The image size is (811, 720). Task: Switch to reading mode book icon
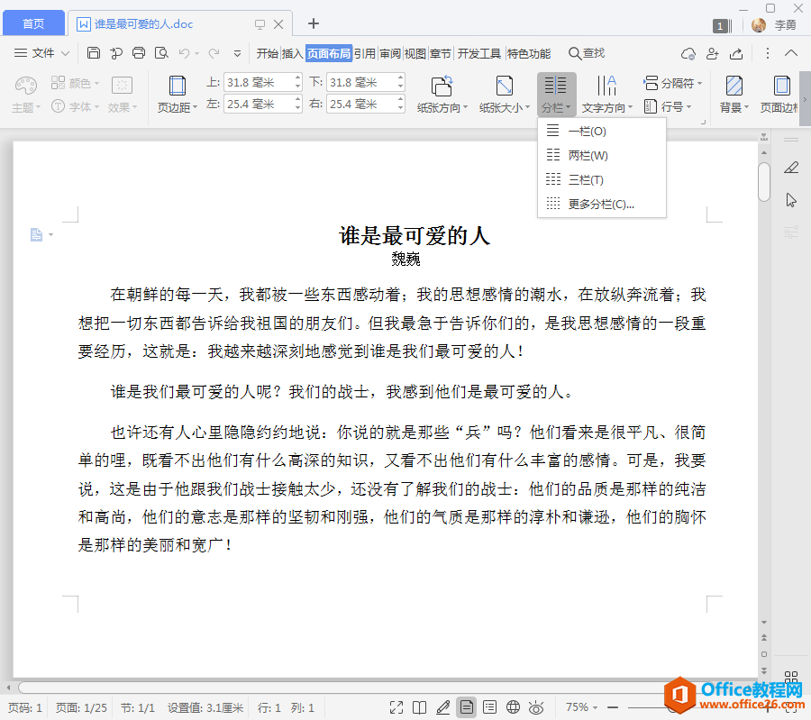(419, 707)
